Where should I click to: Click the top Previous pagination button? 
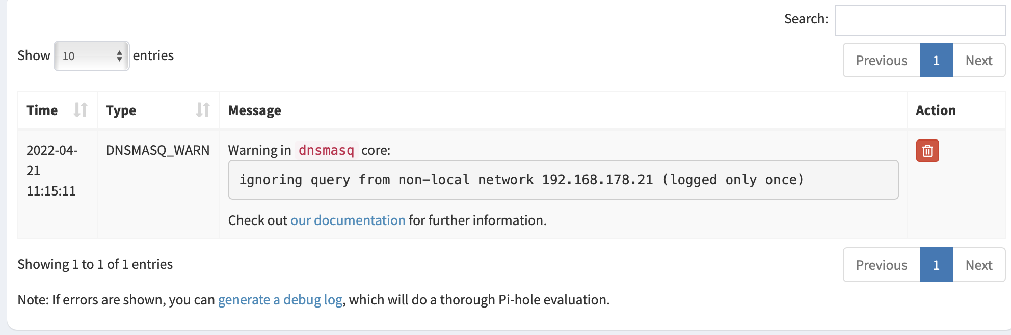[881, 61]
